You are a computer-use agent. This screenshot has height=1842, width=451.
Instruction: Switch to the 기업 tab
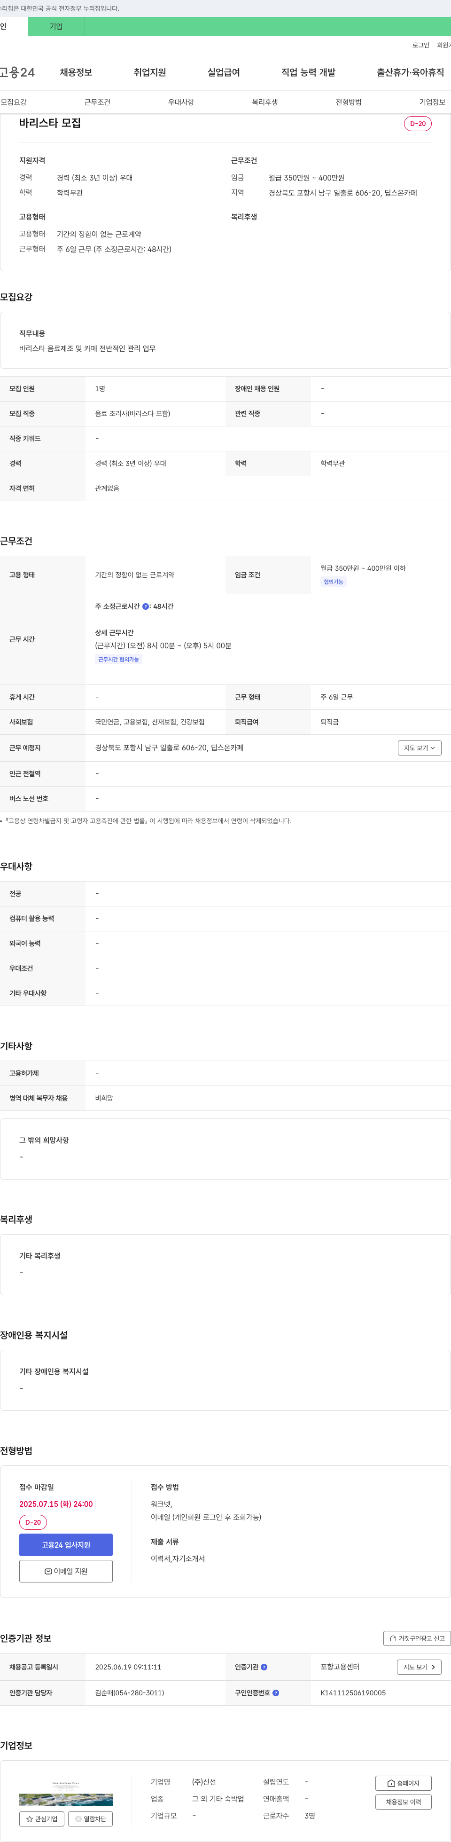point(56,26)
